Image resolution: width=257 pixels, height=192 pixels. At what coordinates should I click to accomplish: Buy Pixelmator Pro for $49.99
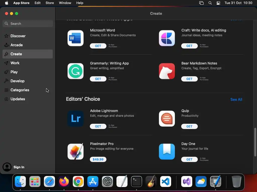98,159
